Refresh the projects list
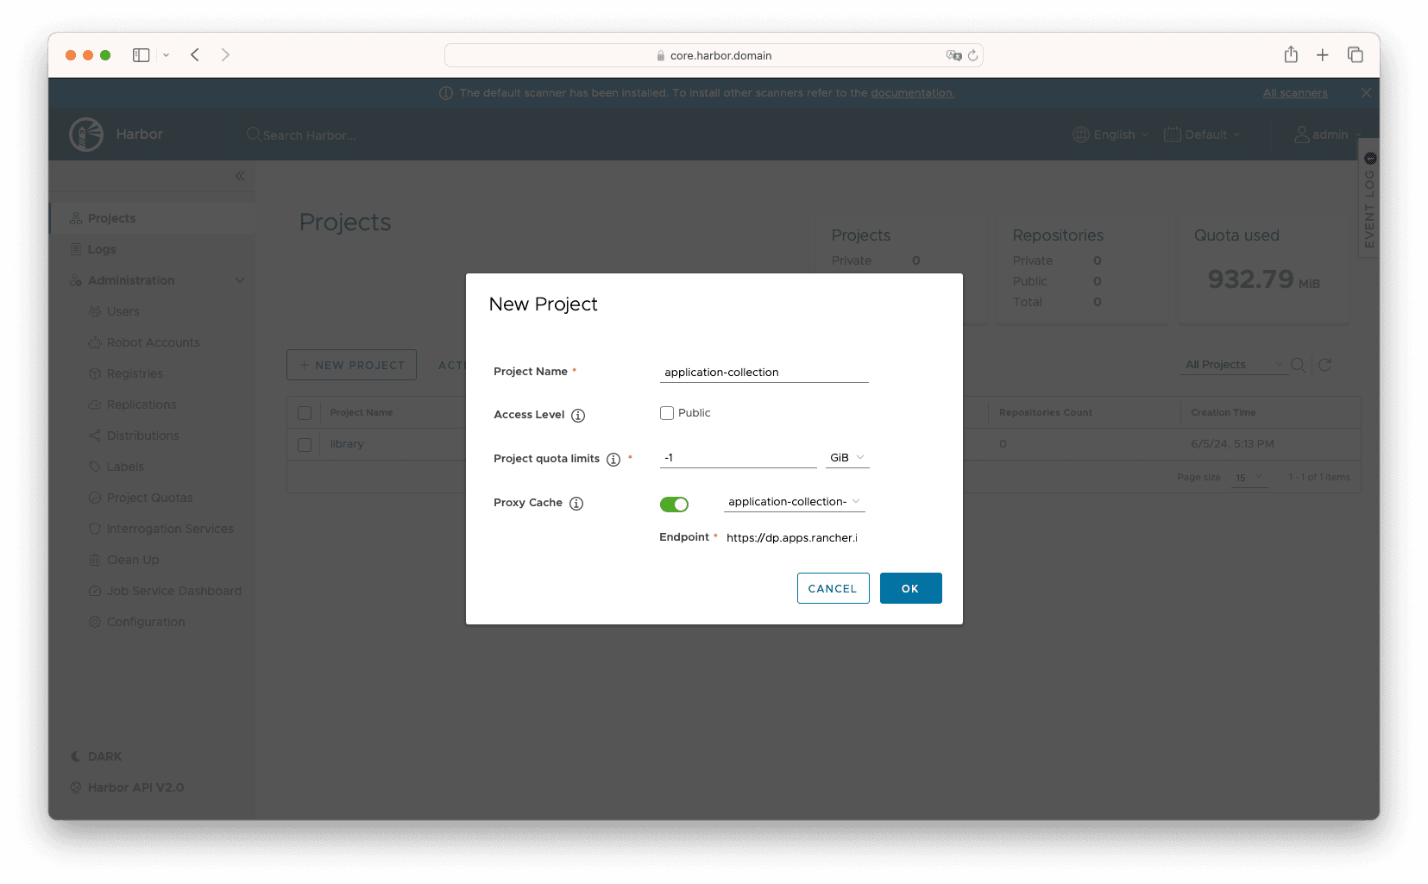Viewport: 1428px width, 884px height. pos(1326,365)
